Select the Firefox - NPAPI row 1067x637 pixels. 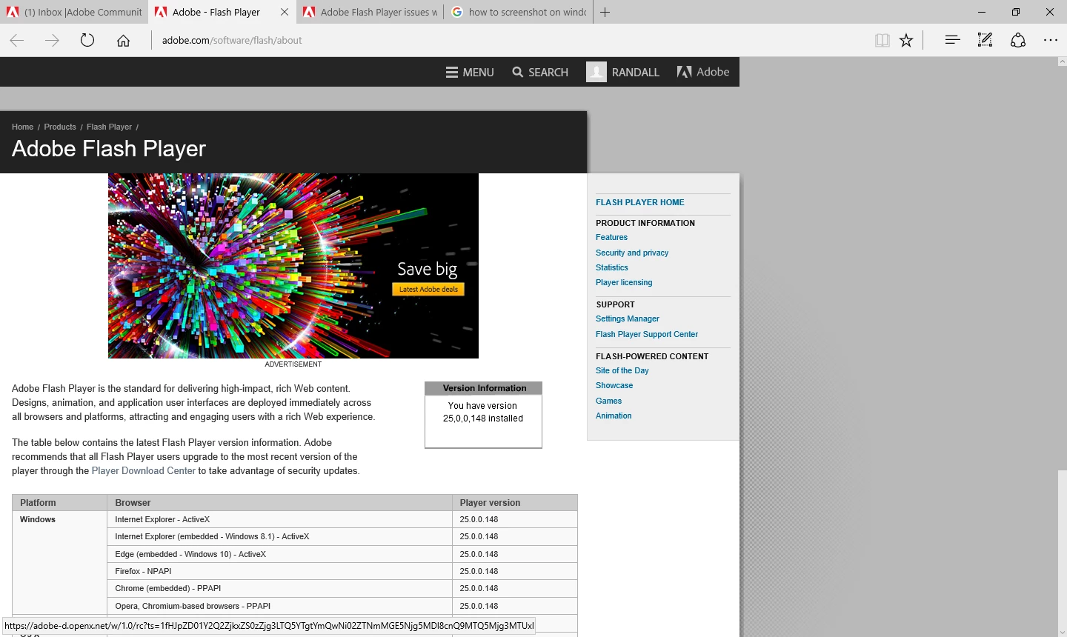pos(342,571)
